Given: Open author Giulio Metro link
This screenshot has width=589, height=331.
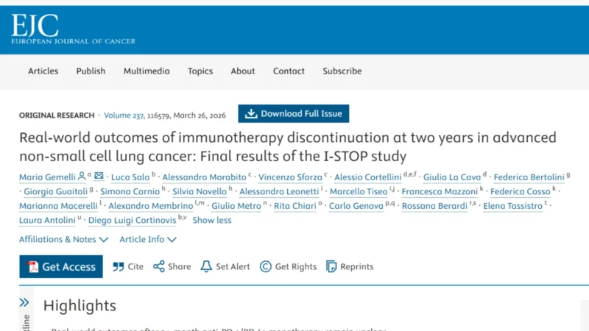Looking at the screenshot, I should coord(236,206).
